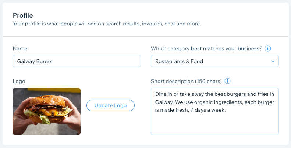291x148 pixels.
Task: Open the Restaurants & Food category selector
Action: (x=215, y=61)
